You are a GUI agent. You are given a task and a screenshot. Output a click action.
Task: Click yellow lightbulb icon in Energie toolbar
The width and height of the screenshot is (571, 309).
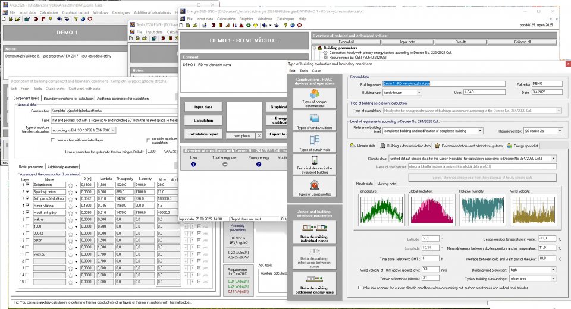(255, 25)
